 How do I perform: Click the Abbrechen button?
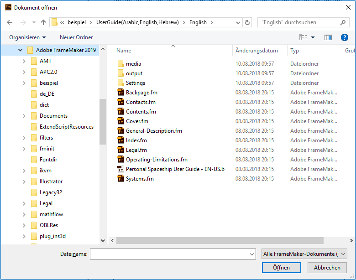tap(327, 268)
